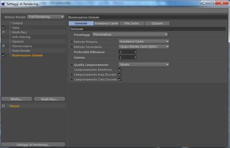
Task: Switch to the File Cache tab
Action: [132, 23]
